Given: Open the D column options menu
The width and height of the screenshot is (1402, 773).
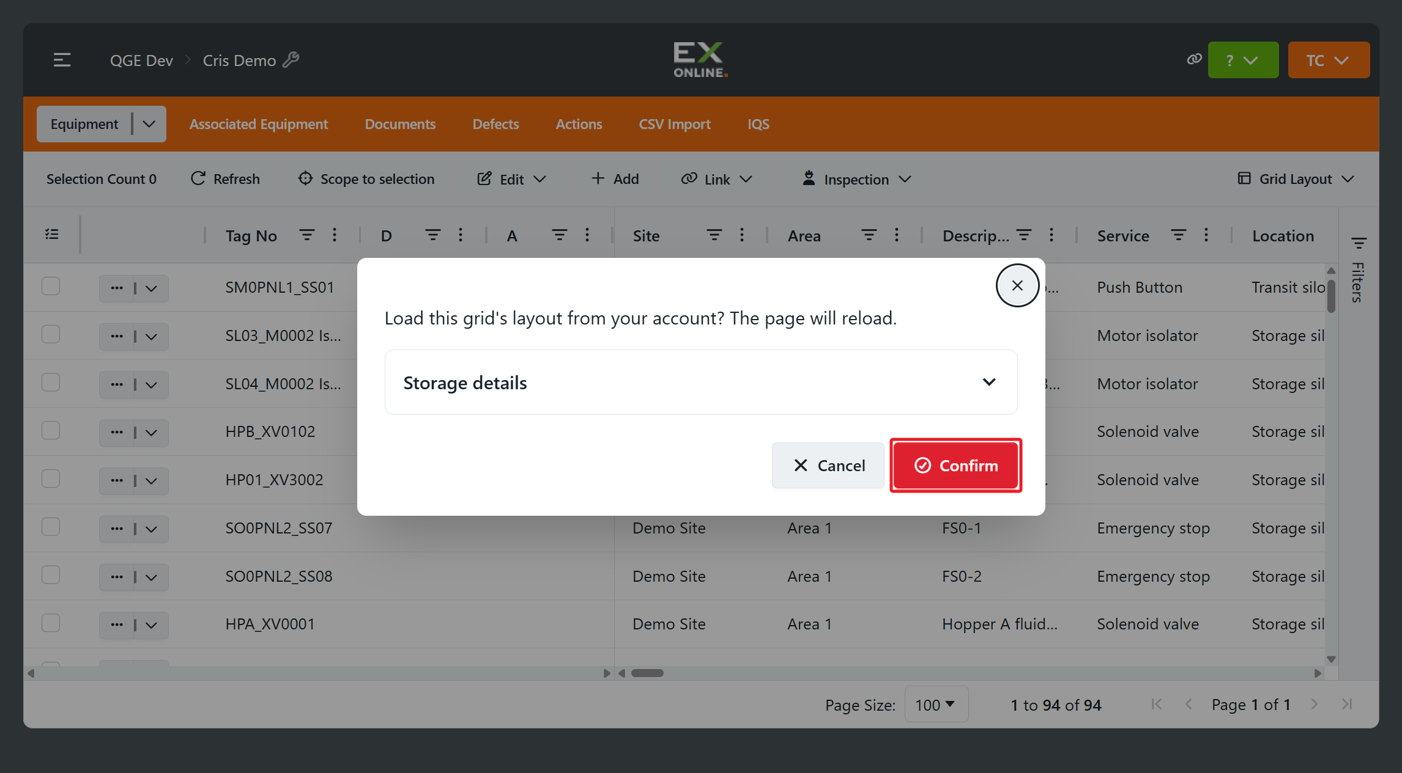Looking at the screenshot, I should 461,235.
